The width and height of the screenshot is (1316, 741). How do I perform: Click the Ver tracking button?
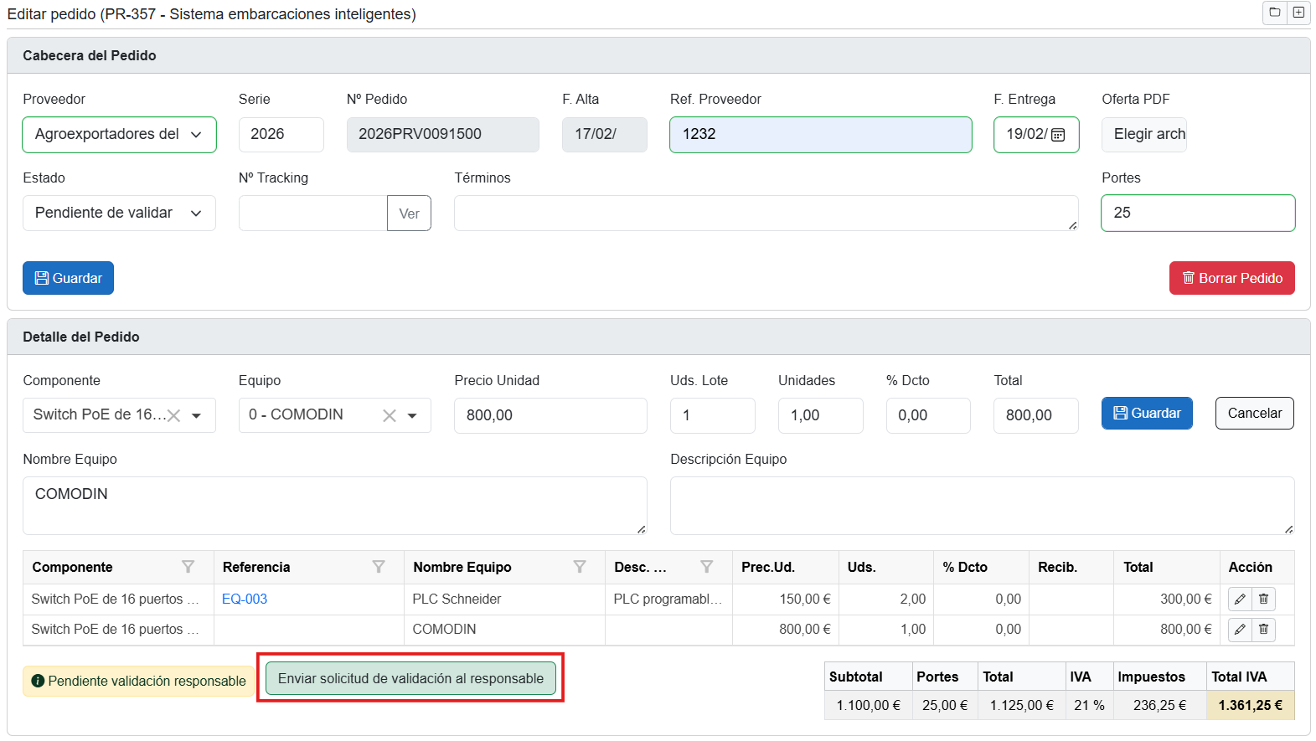[x=409, y=214]
